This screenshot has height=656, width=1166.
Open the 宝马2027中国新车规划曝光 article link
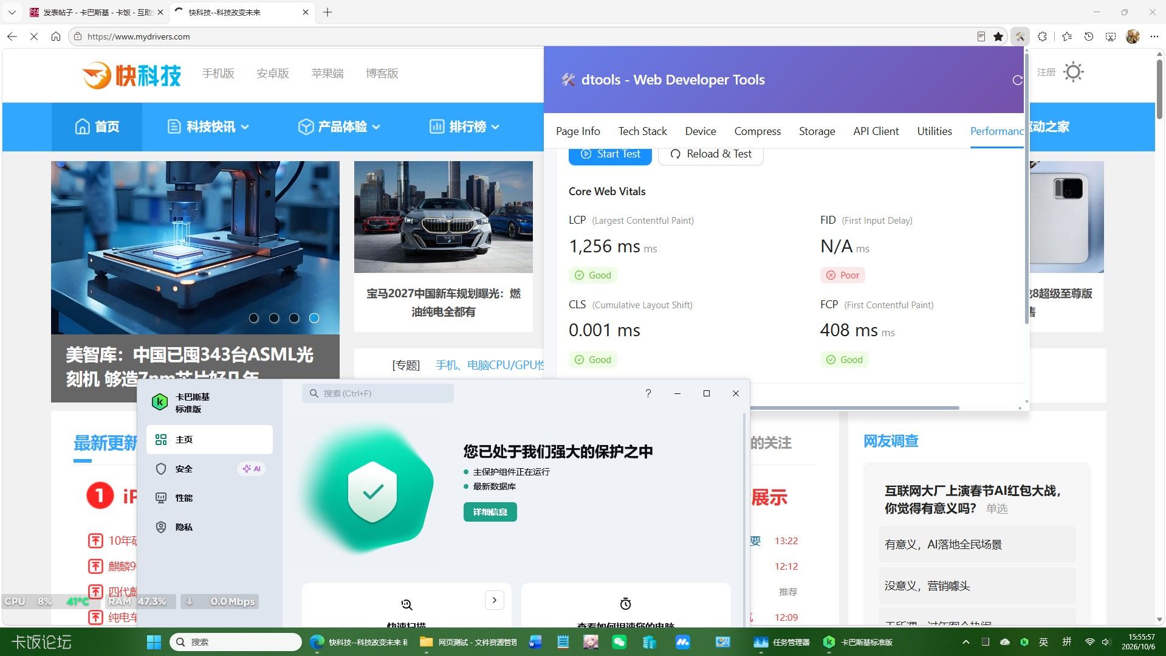[443, 302]
